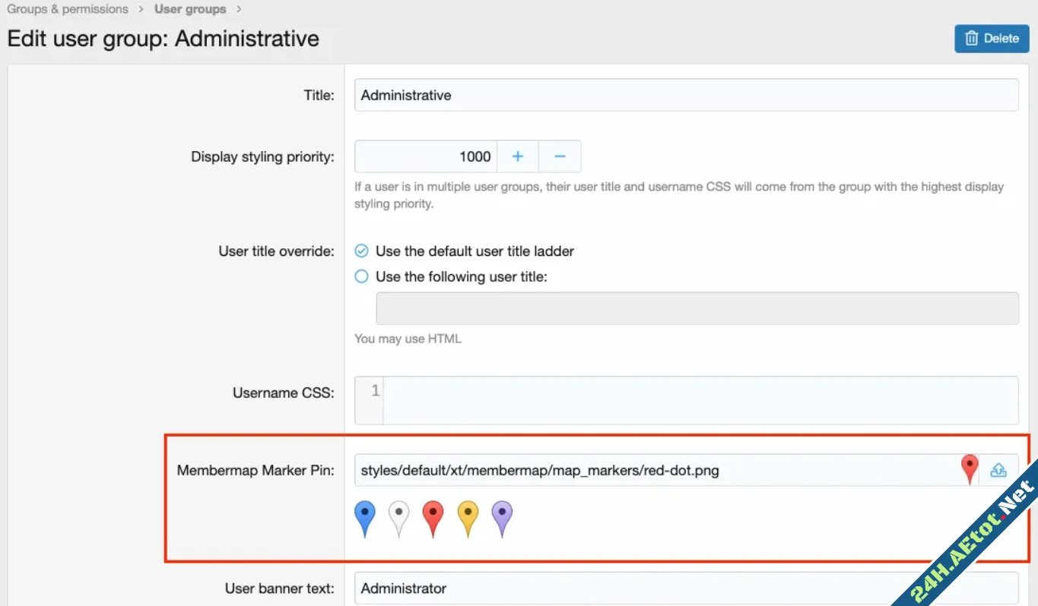Click the display styling priority number field
This screenshot has width=1038, height=606.
point(426,156)
